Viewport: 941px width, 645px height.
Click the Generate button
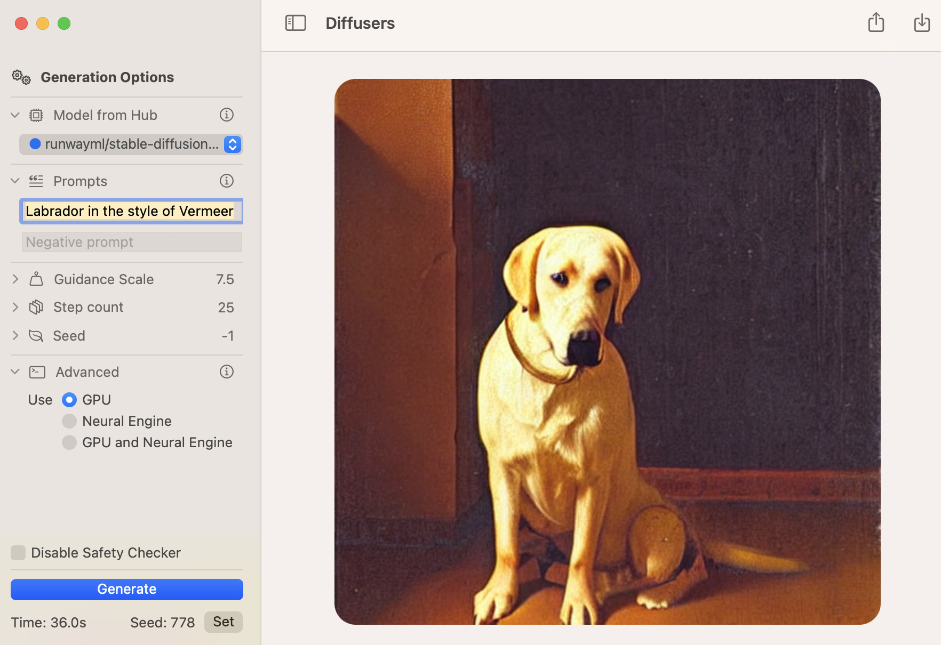click(x=126, y=589)
